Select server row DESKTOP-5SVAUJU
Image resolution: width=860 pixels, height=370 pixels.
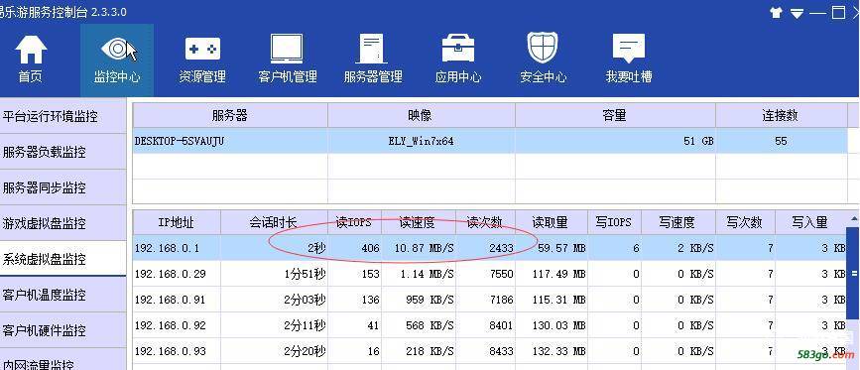click(490, 141)
